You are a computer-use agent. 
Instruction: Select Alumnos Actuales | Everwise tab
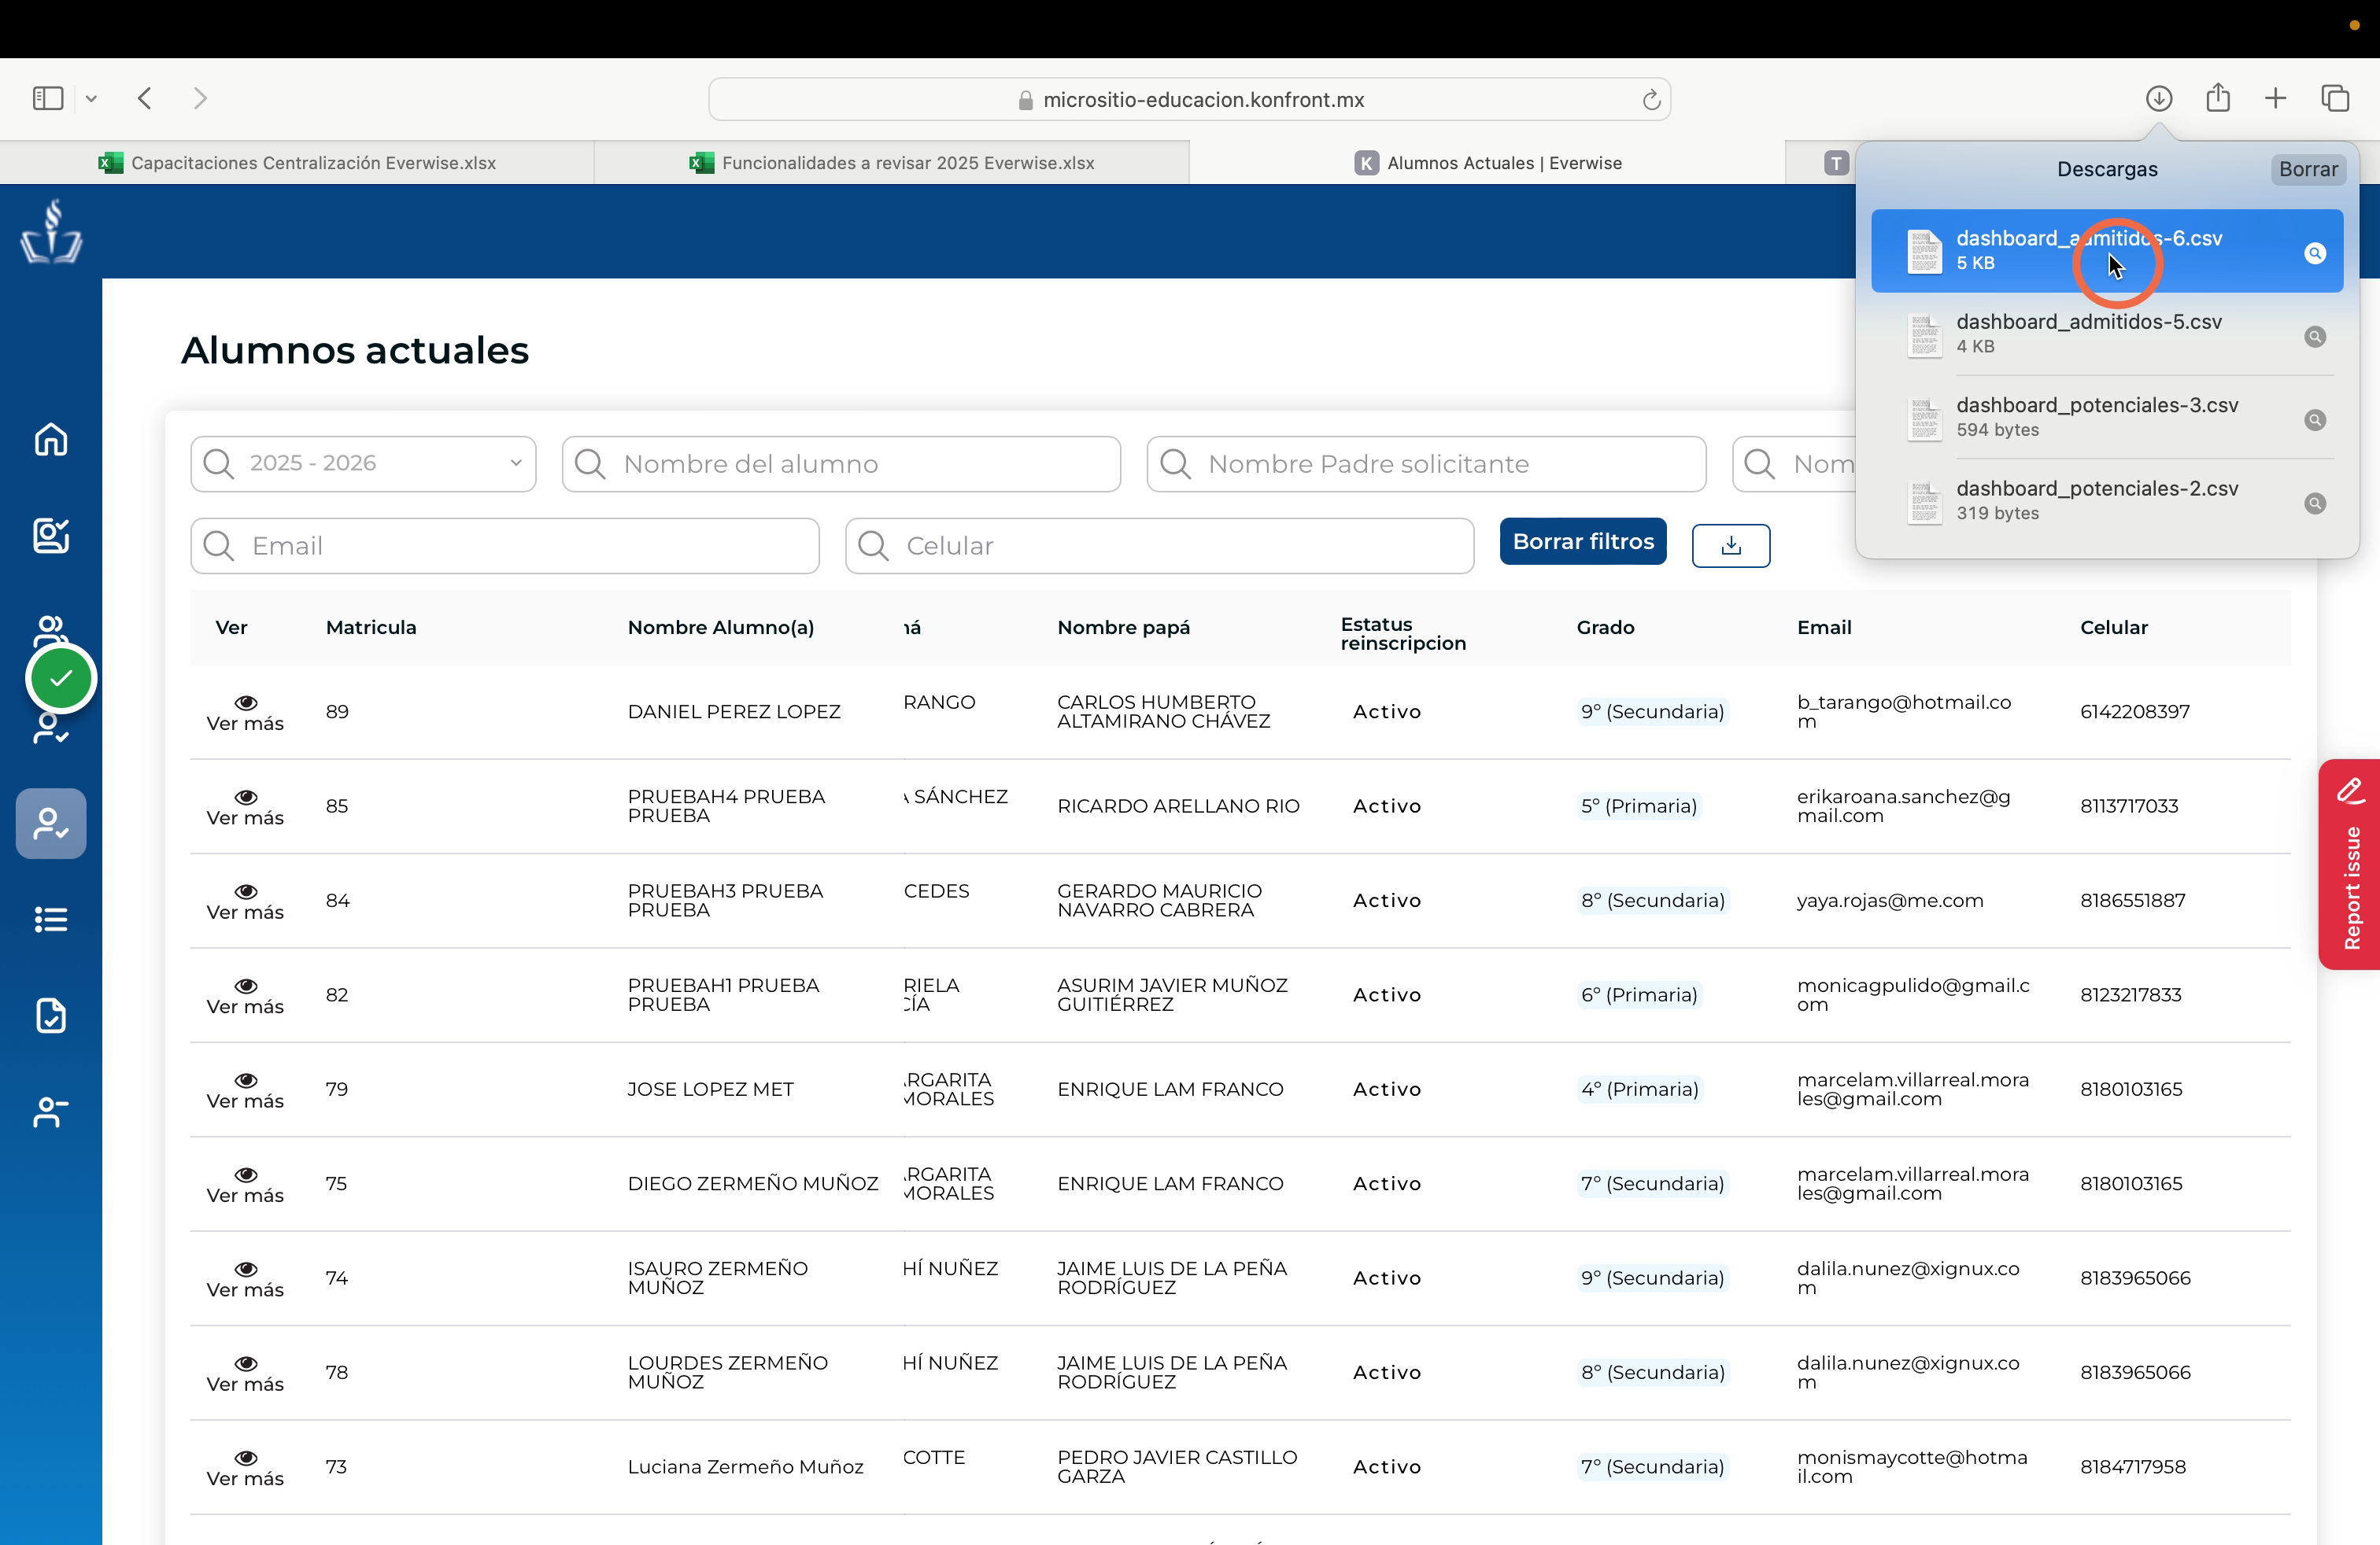click(1487, 163)
